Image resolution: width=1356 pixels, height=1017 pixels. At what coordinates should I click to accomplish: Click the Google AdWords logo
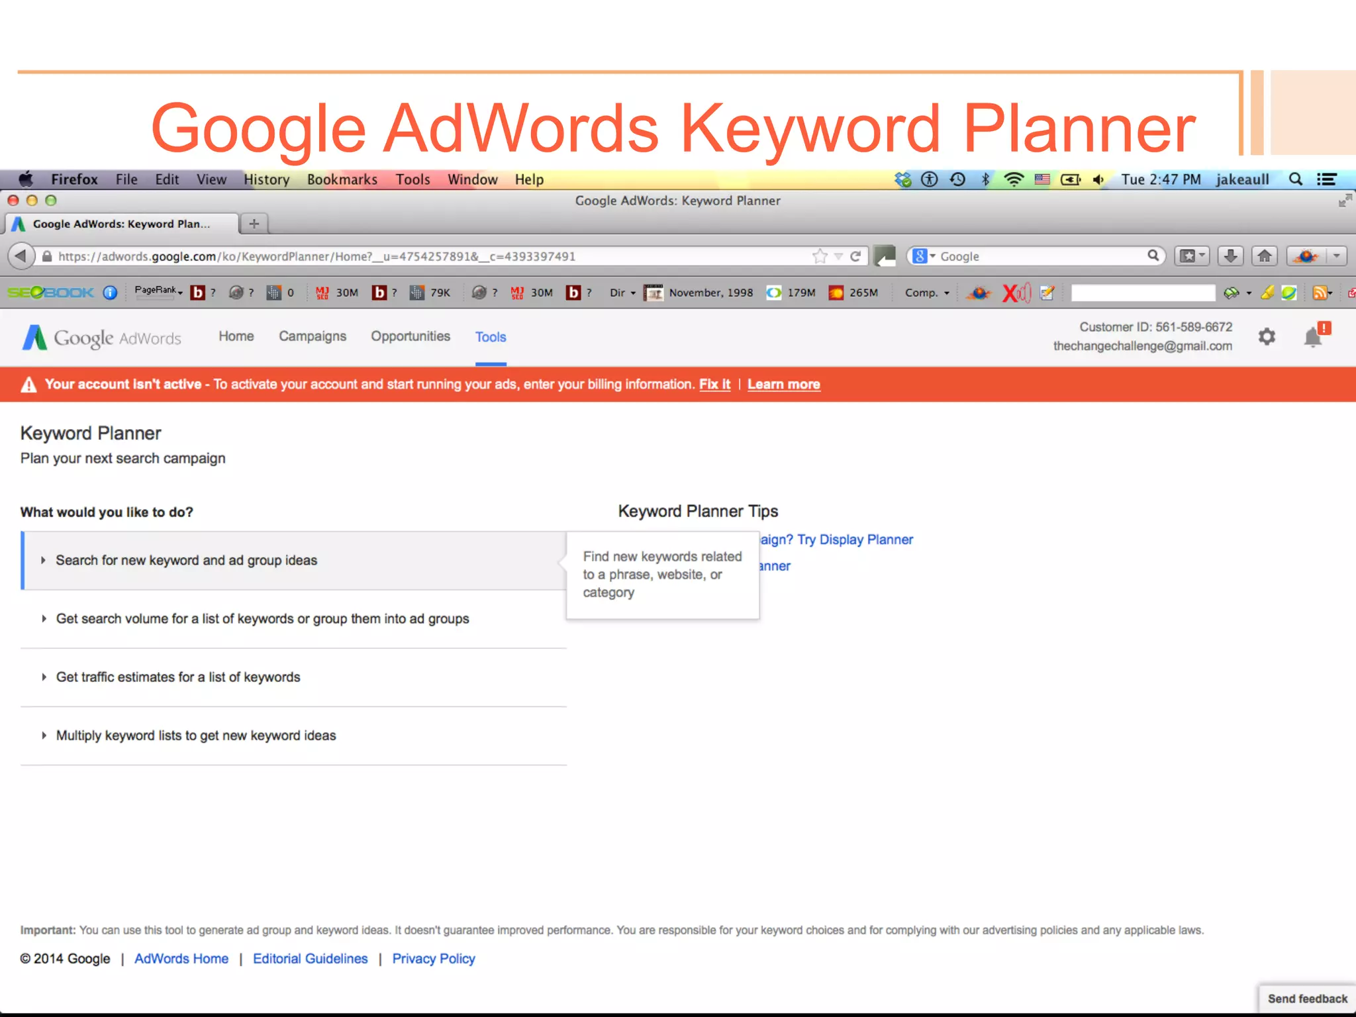[x=101, y=338]
